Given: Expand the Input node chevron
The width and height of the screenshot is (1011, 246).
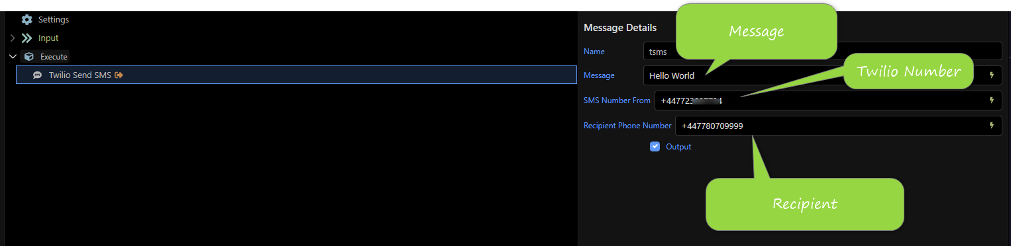Looking at the screenshot, I should tap(13, 38).
